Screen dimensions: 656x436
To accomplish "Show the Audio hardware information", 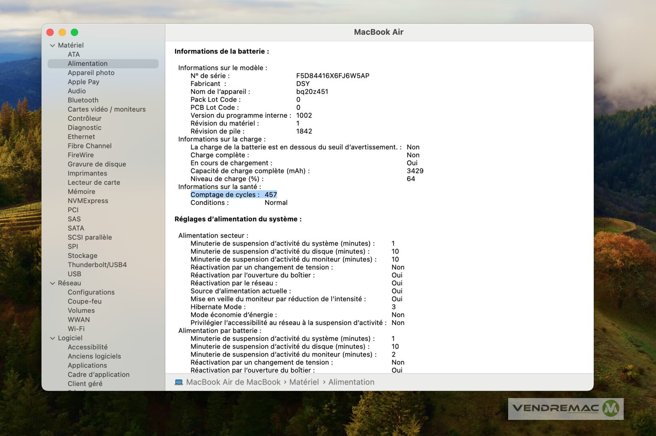I will [76, 91].
